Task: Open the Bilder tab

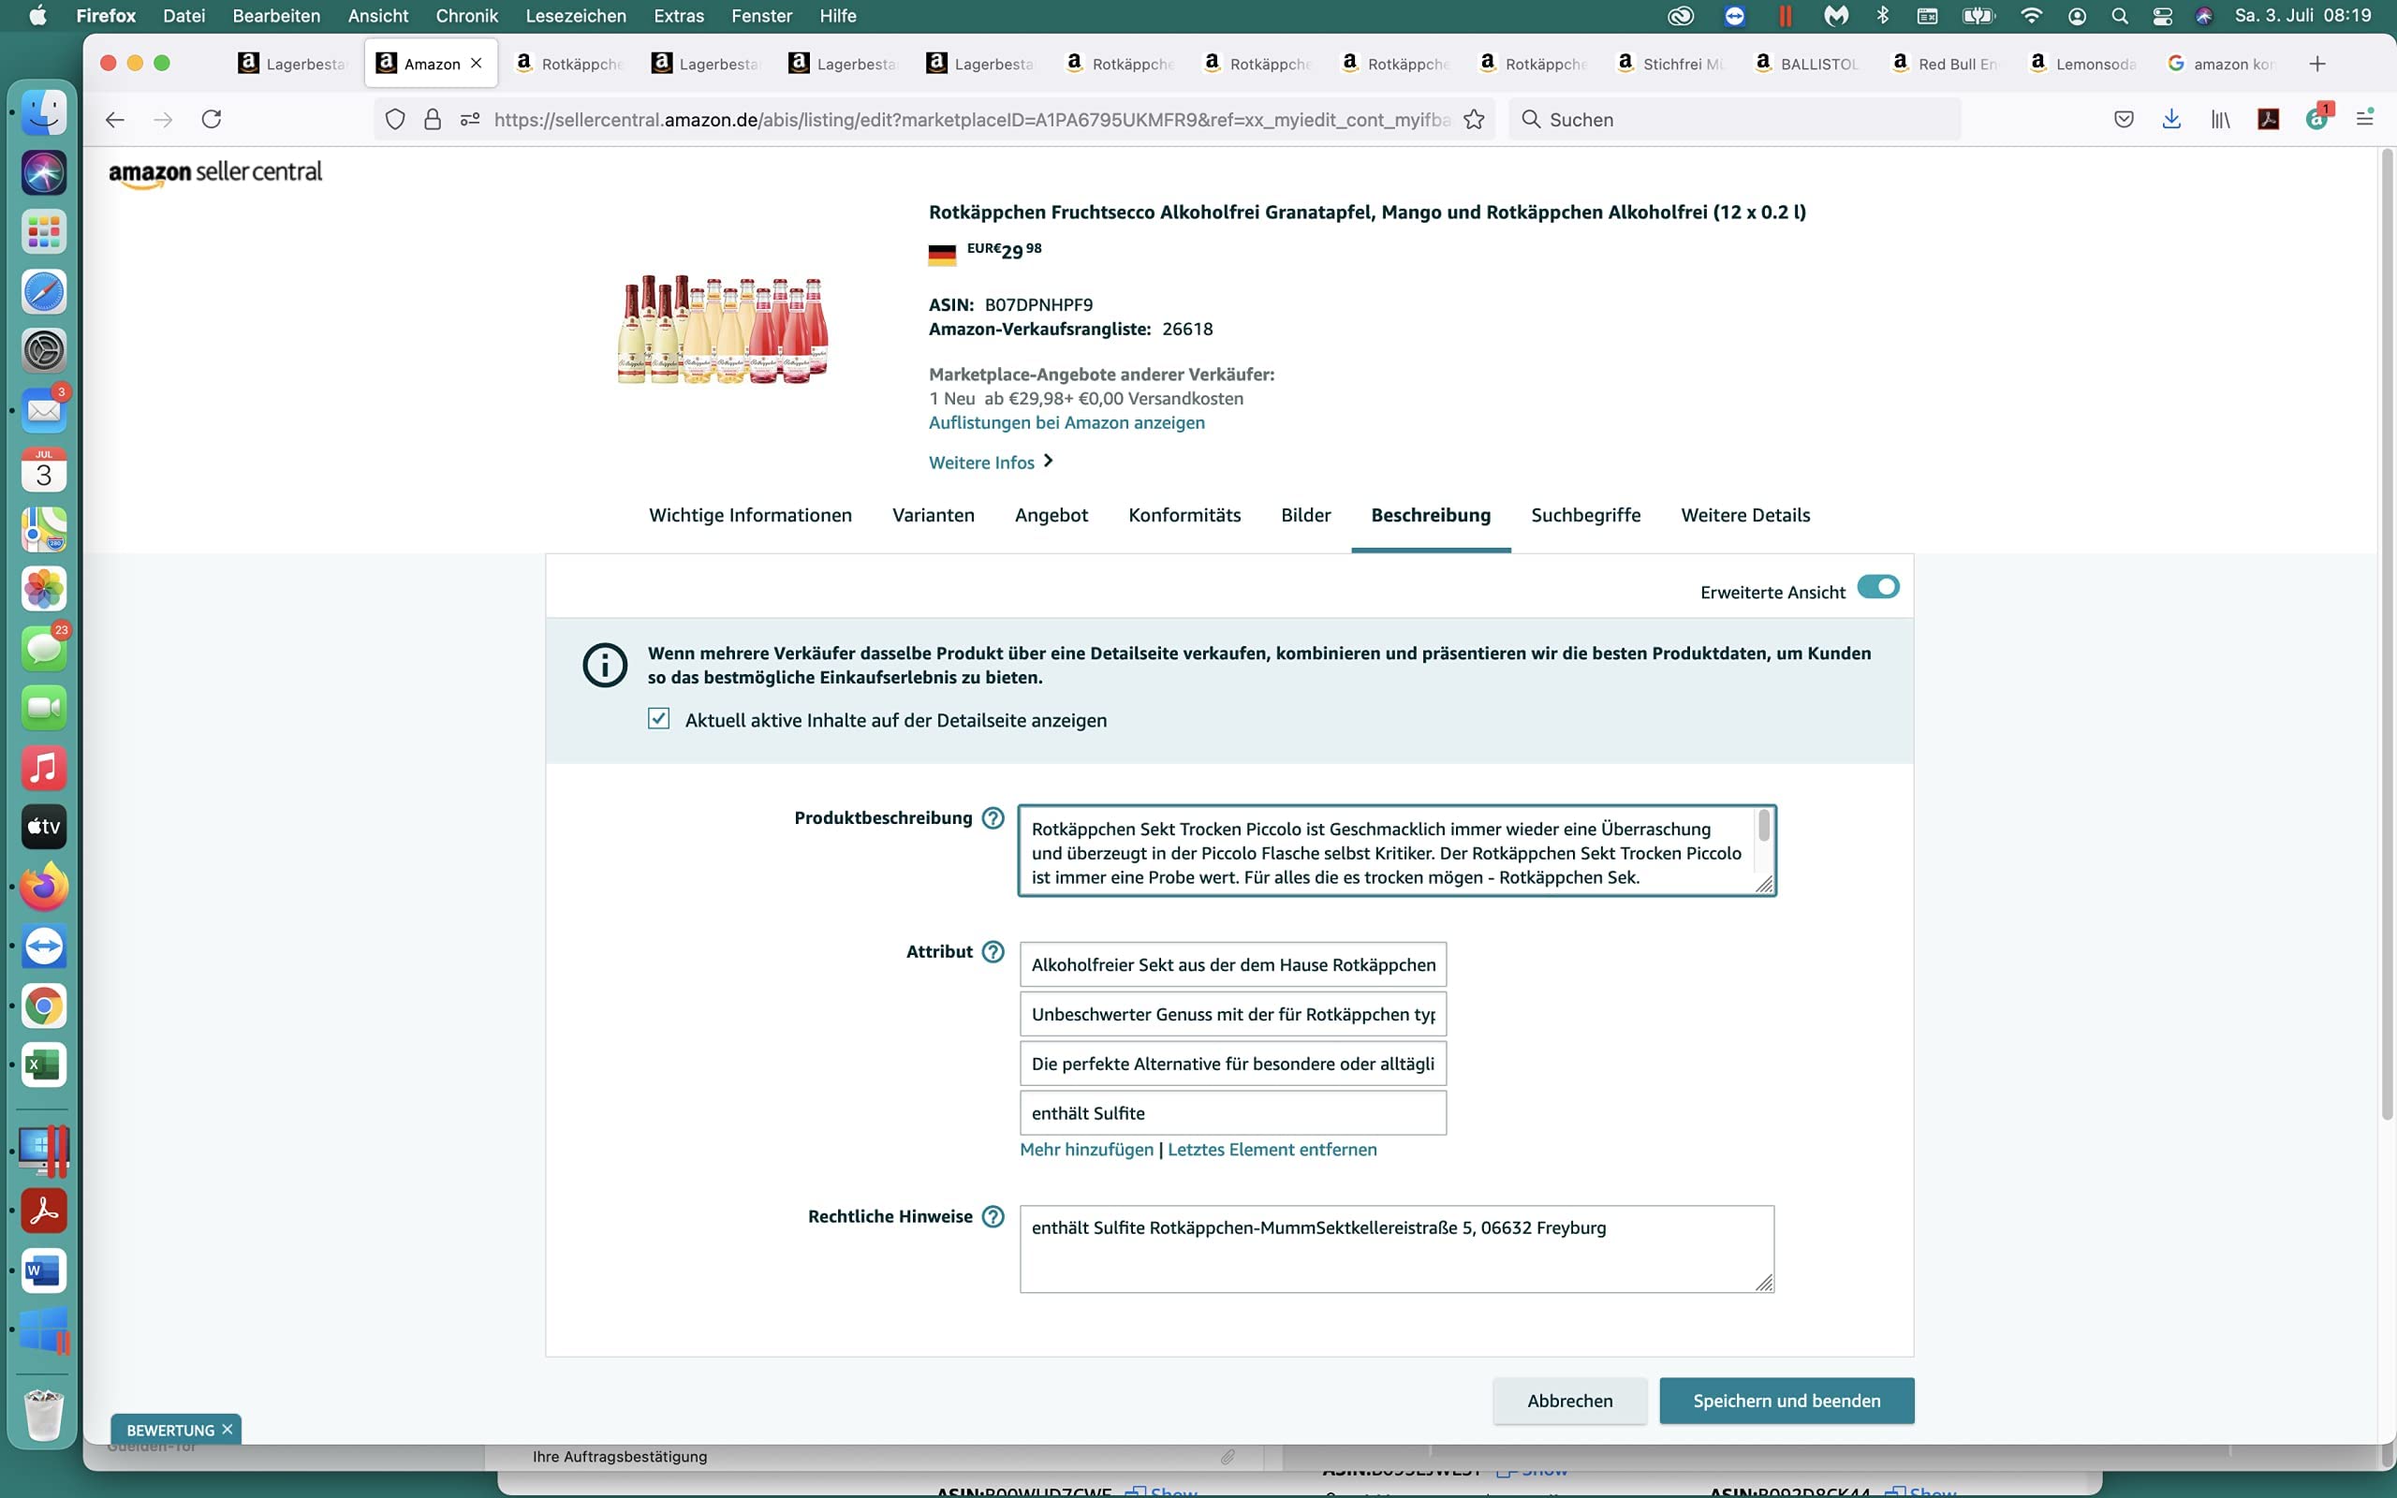Action: (1305, 515)
